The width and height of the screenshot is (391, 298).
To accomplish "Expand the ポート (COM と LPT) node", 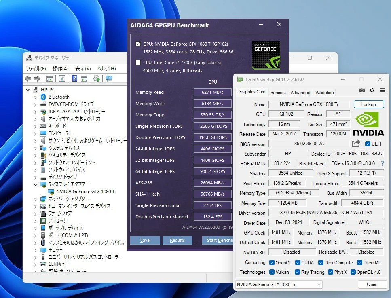I will tap(35, 235).
